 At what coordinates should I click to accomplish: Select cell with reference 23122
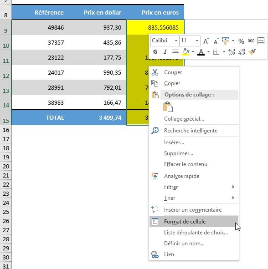click(41, 57)
